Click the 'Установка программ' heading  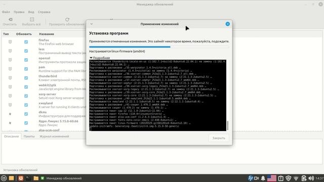(109, 33)
